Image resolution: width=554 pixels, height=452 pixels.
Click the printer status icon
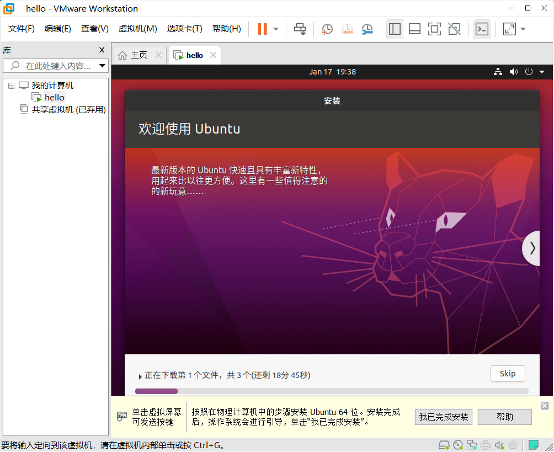(x=486, y=445)
